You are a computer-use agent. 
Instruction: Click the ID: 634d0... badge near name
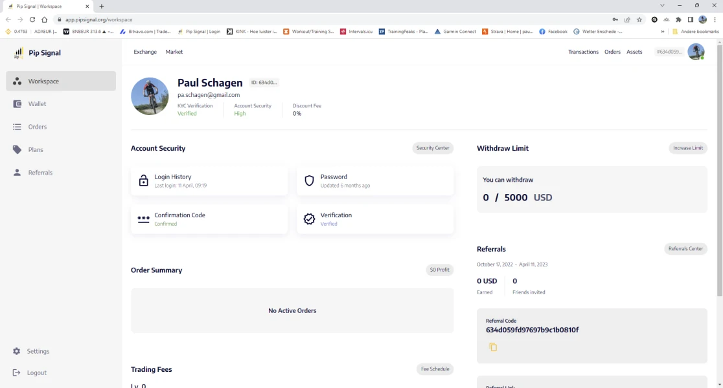point(264,82)
